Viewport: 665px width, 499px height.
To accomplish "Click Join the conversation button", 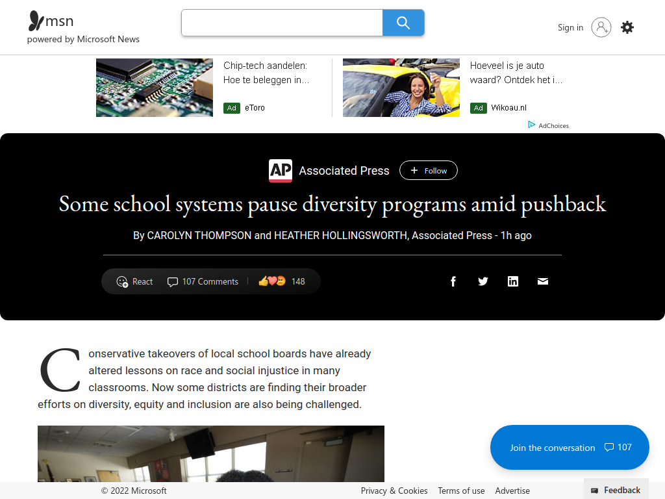I will pyautogui.click(x=570, y=447).
